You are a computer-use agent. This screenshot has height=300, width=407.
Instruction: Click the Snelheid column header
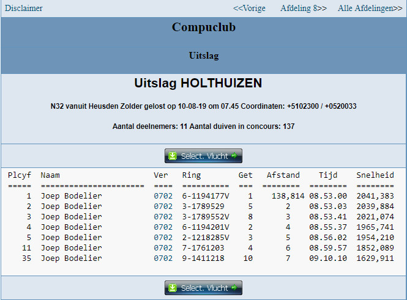click(x=375, y=175)
